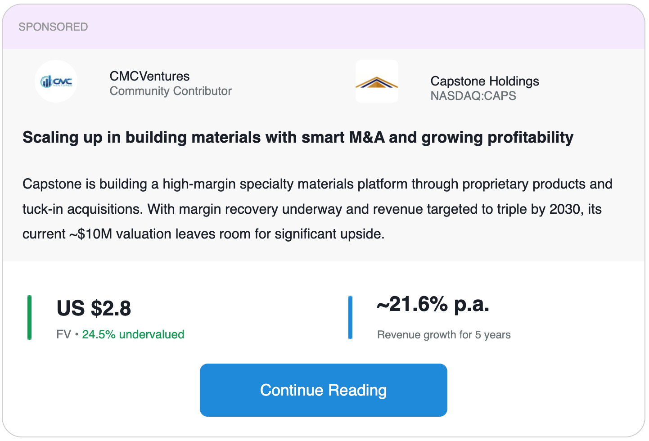The image size is (649, 441).
Task: Click the green vertical fair value bar
Action: (x=29, y=317)
